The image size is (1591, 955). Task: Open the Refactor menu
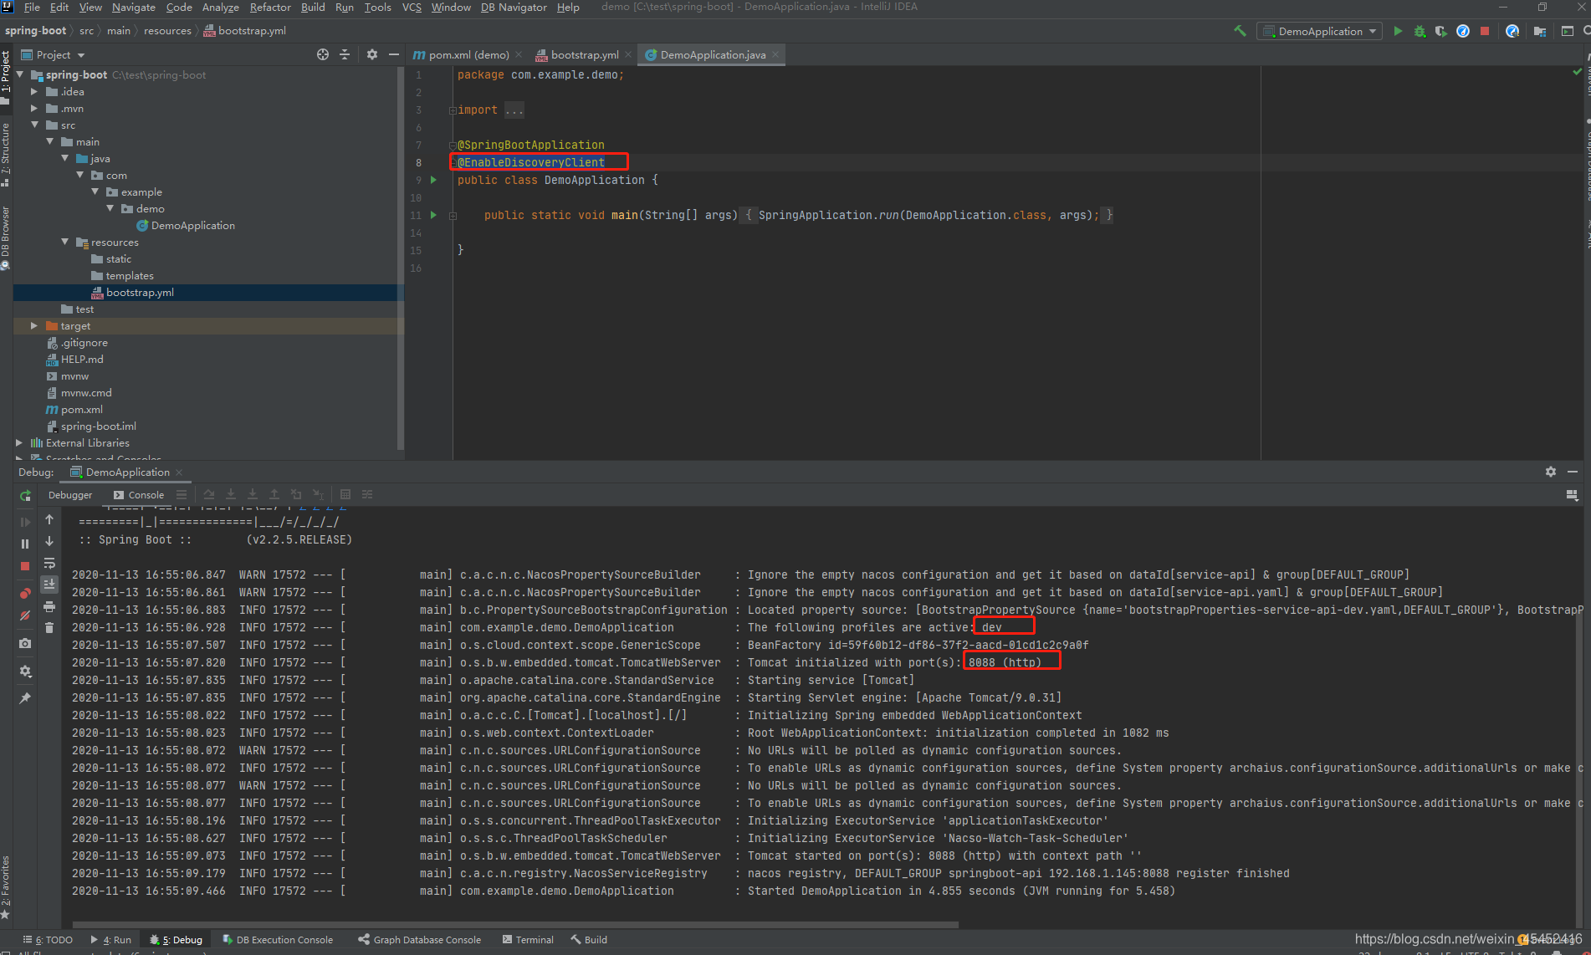click(270, 8)
